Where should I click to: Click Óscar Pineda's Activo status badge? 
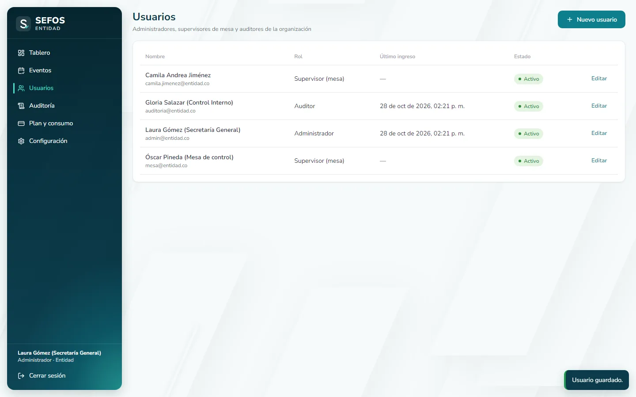coord(528,161)
